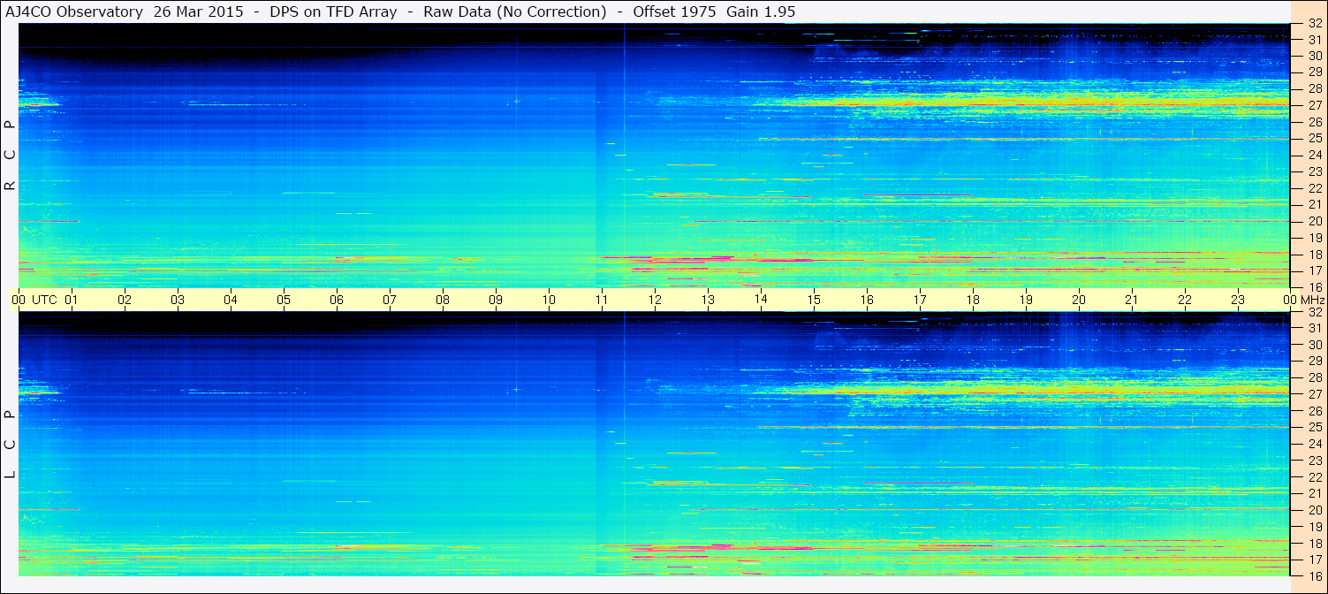Select the 17 hour mark on UTC axis
The image size is (1328, 594).
point(920,300)
